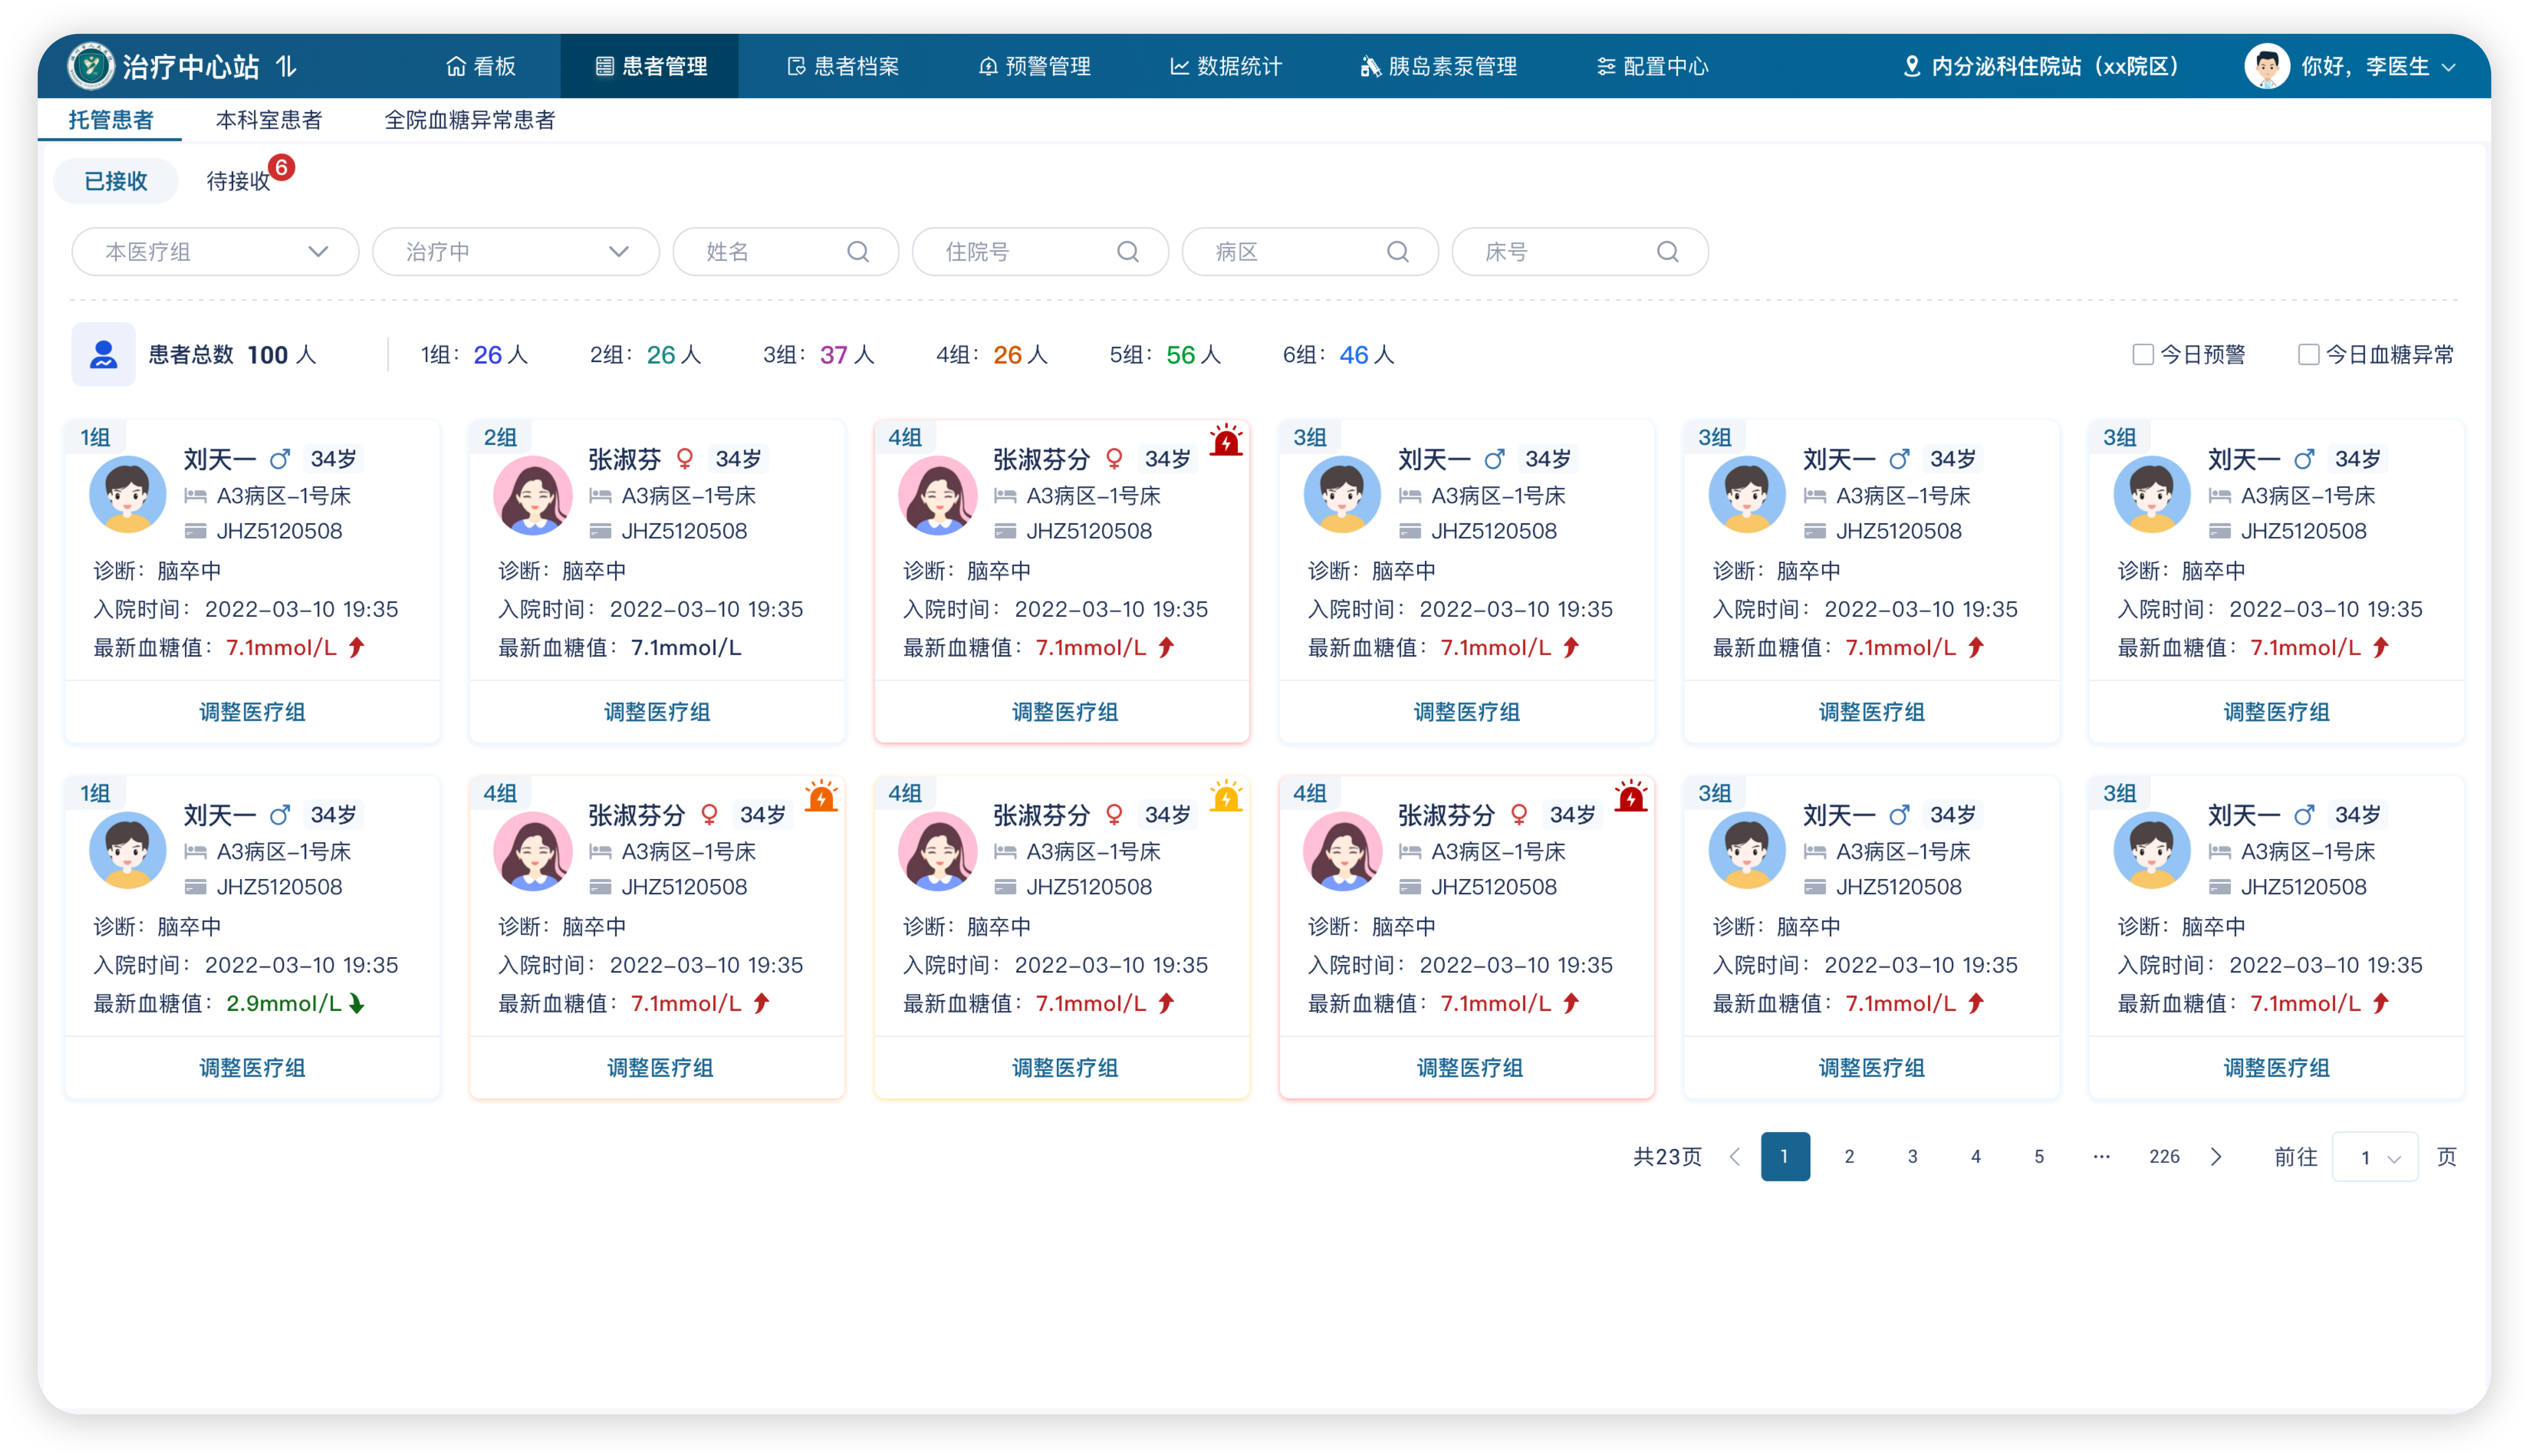Open the 治疗中 status dropdown

coord(516,252)
